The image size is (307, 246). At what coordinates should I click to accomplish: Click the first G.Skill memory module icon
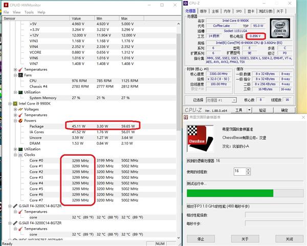(15, 206)
